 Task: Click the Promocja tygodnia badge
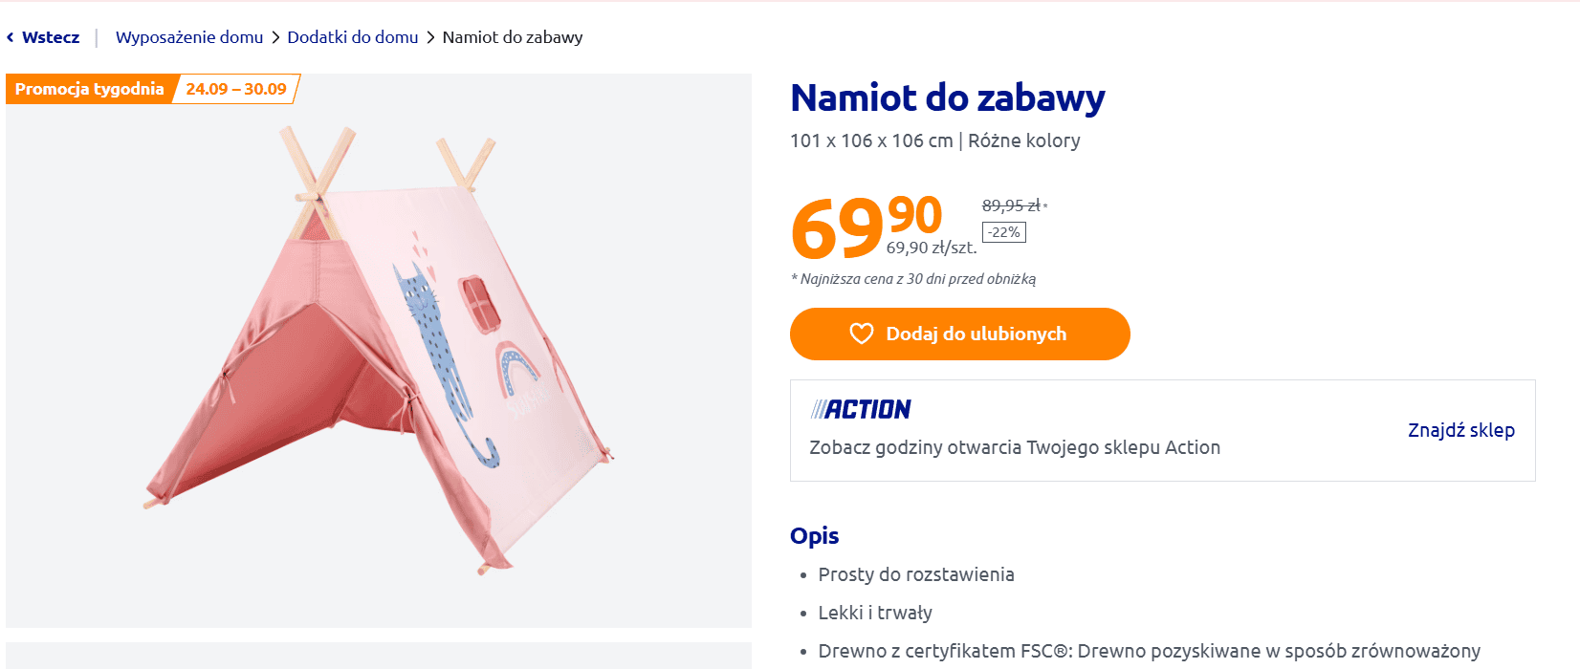click(90, 89)
